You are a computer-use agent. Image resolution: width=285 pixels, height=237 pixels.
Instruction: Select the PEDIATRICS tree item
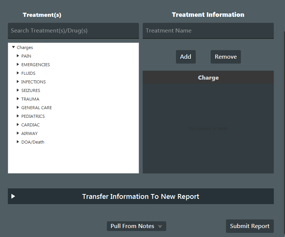coord(33,116)
